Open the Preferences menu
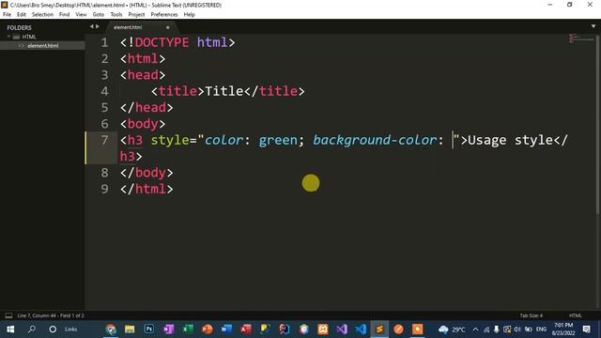This screenshot has height=338, width=601. coord(164,15)
